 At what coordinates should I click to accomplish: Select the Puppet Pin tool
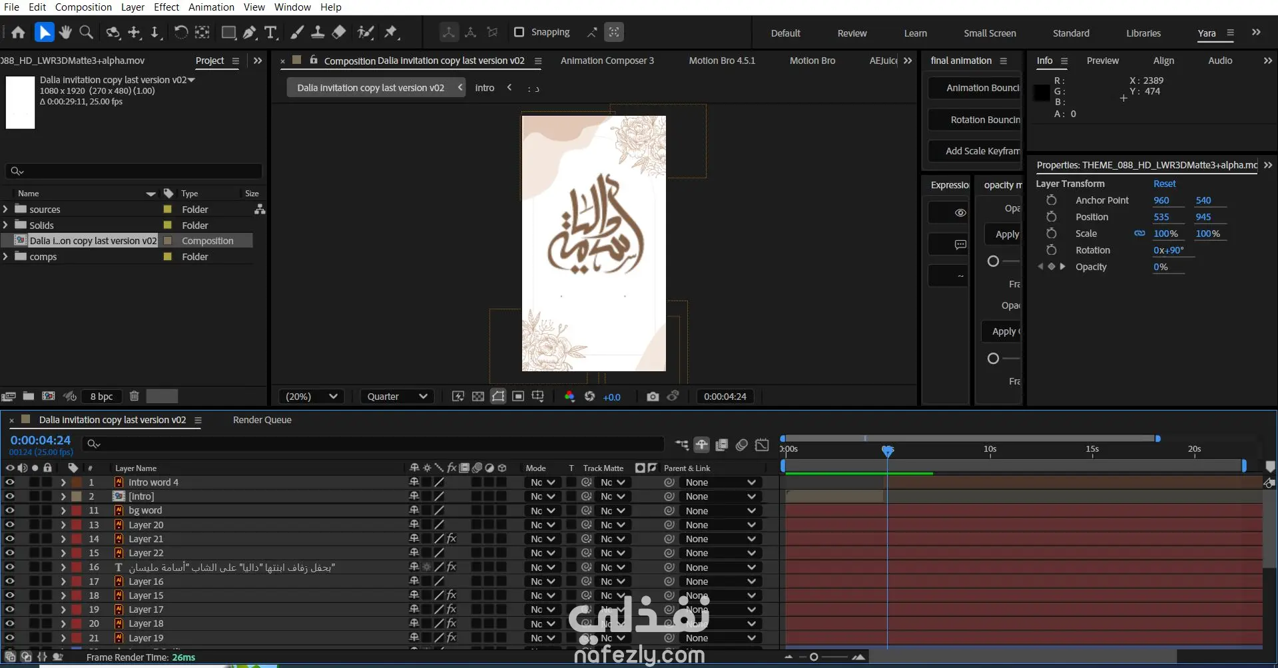391,32
